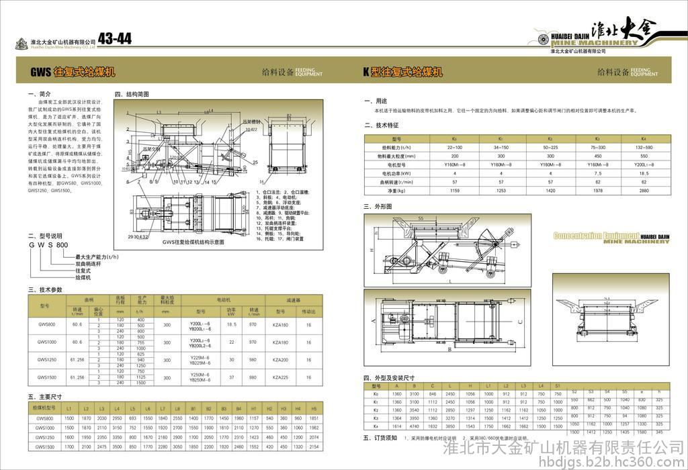Screen dimensions: 688x470
Task: Select the "二、技术特征" section heading
Action: coord(381,126)
